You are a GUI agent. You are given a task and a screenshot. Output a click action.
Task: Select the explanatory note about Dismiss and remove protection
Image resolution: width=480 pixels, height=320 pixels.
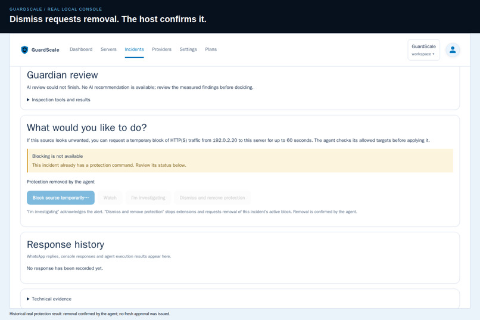tap(192, 212)
